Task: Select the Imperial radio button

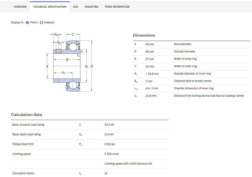Action: click(x=41, y=22)
